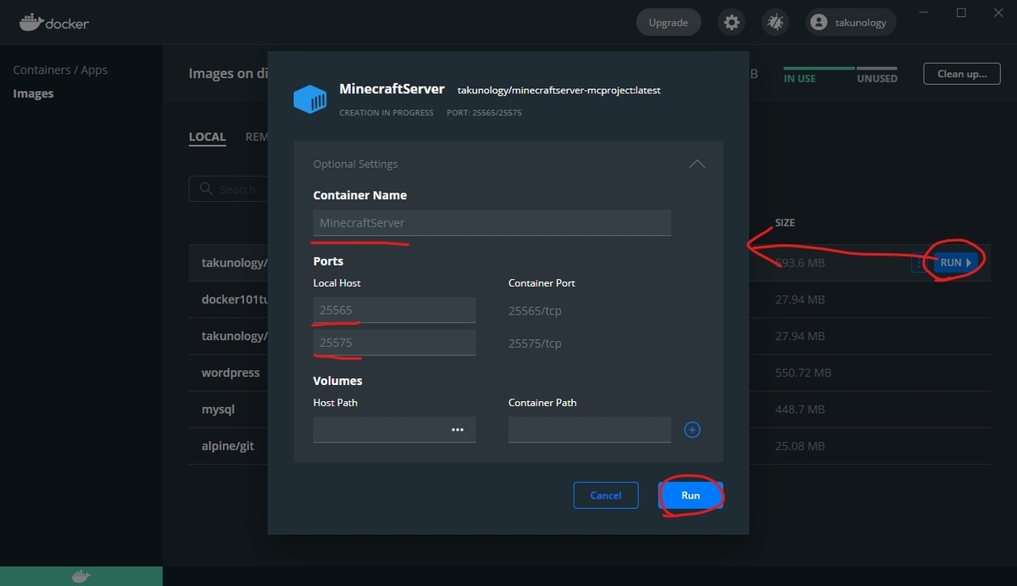Click the 25.08 MB size value

(x=800, y=445)
